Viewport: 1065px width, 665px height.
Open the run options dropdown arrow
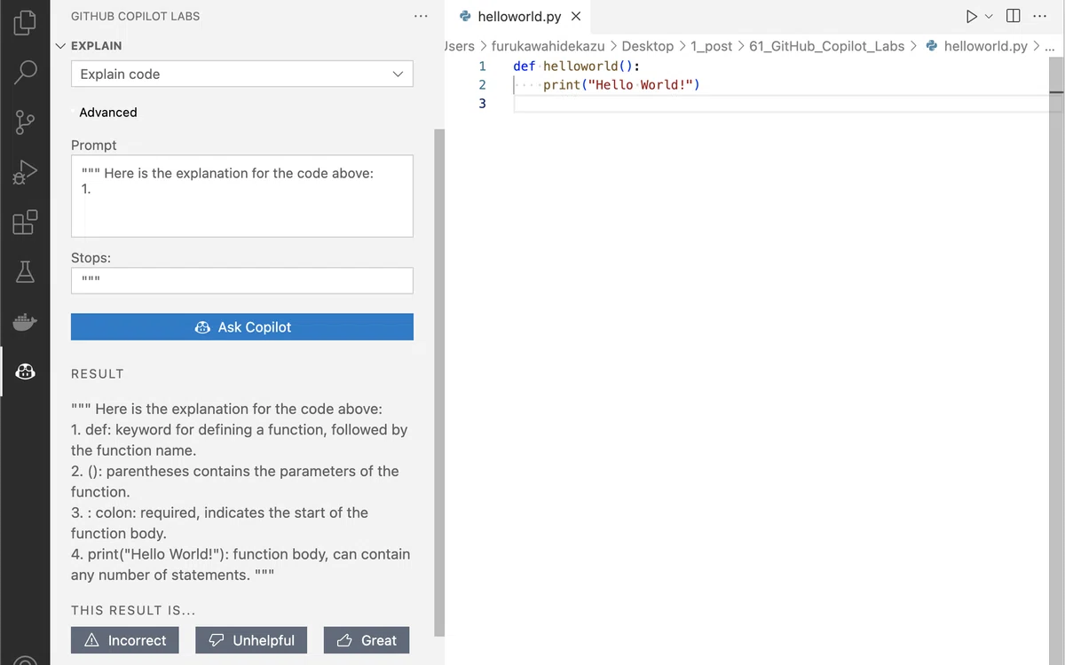point(988,16)
